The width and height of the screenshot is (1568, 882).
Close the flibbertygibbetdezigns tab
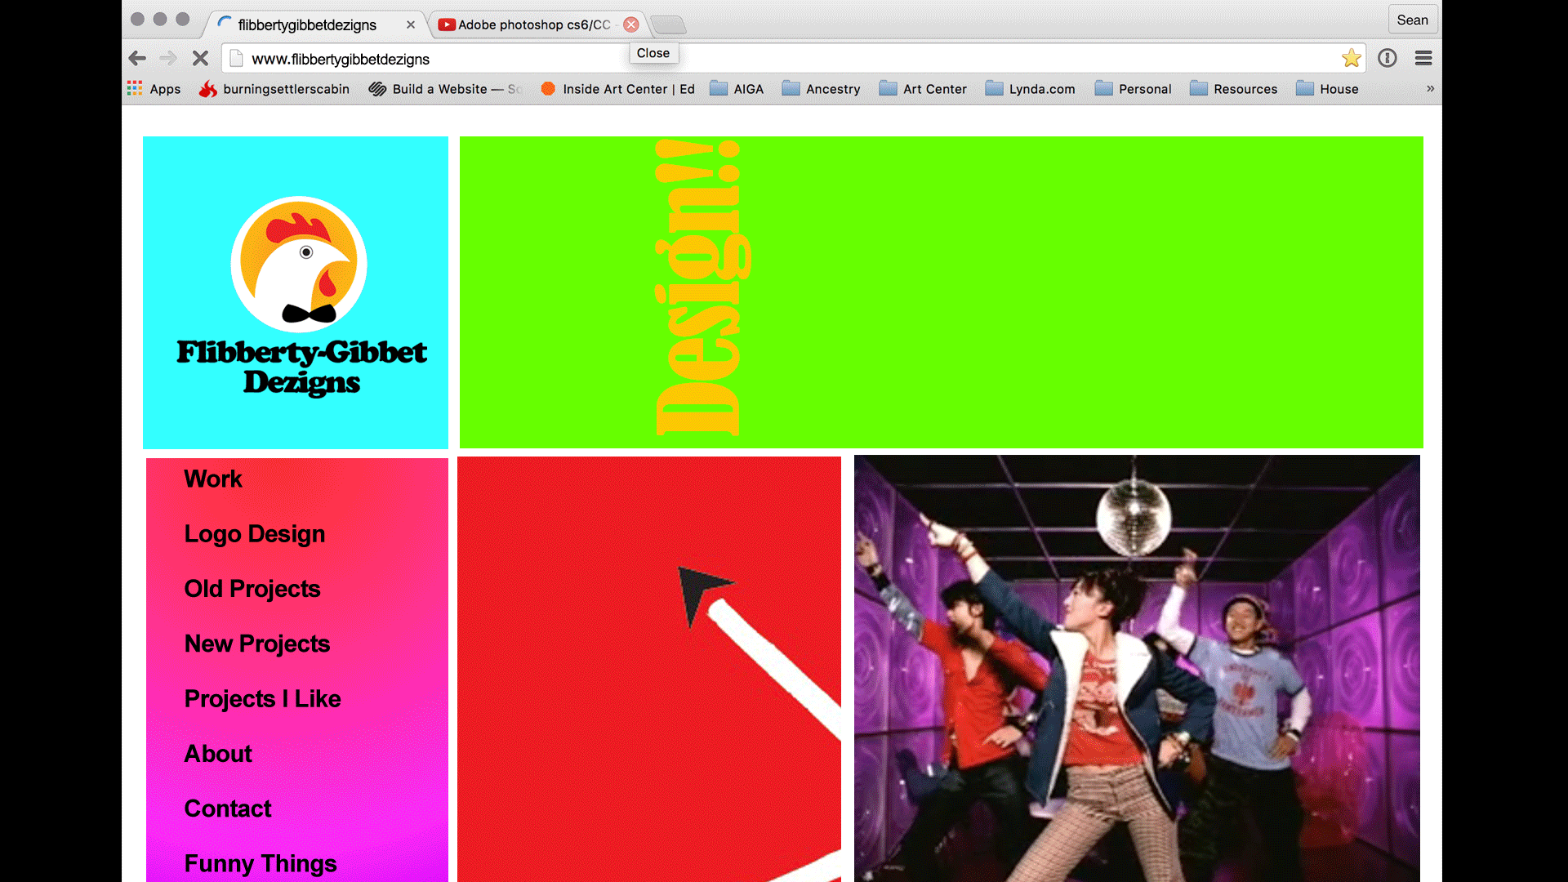(411, 24)
